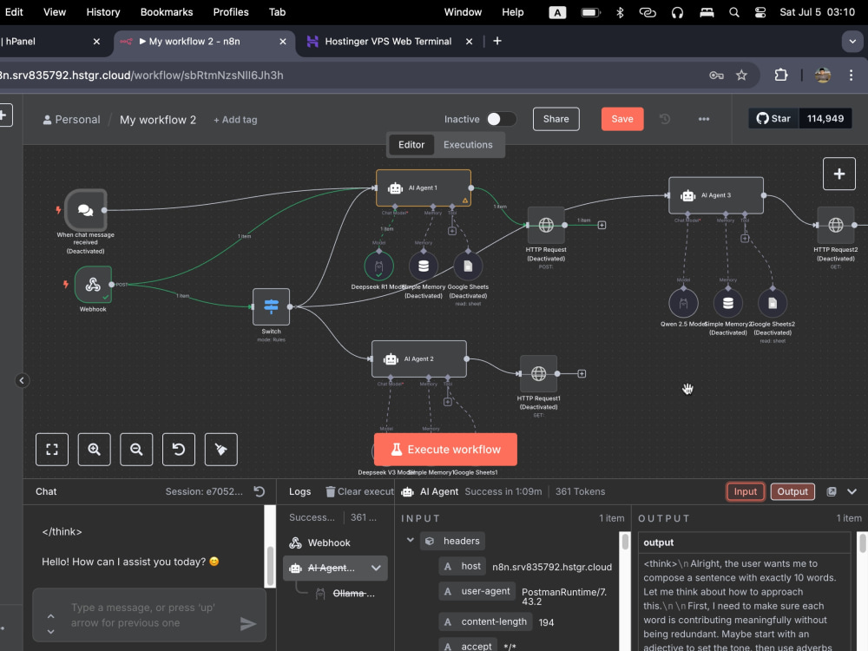868x651 pixels.
Task: Click the zoom to fit canvas button
Action: 52,450
